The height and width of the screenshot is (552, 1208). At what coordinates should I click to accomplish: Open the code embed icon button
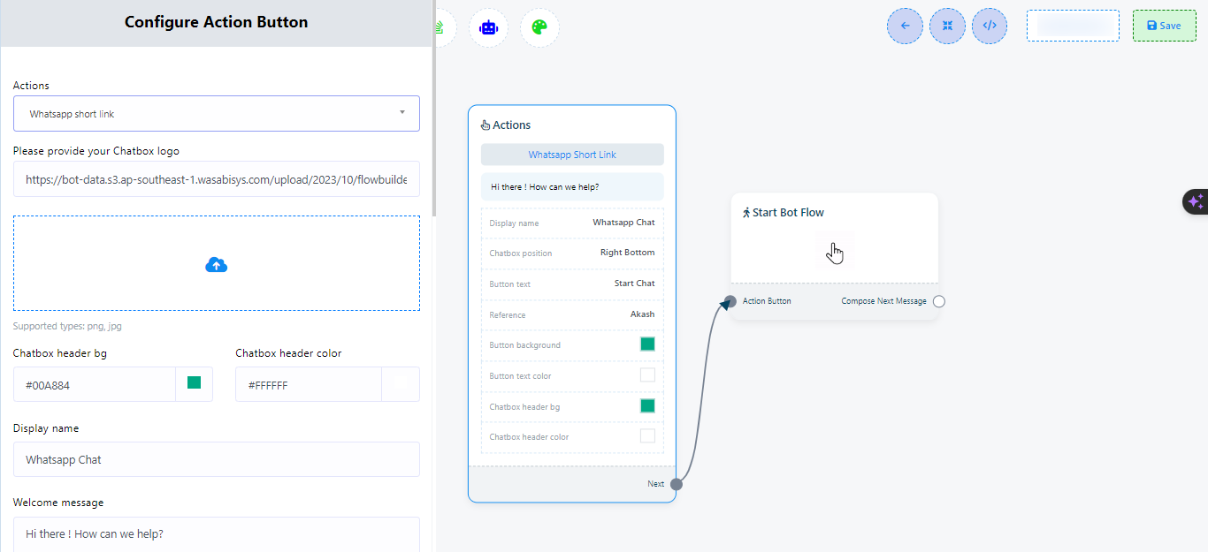990,26
